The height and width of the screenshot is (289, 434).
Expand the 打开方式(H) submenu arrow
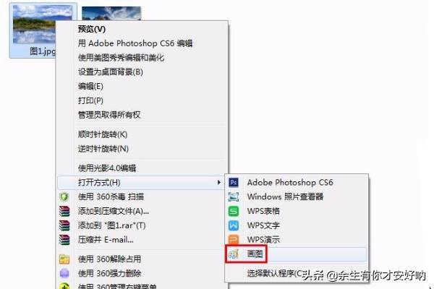pyautogui.click(x=219, y=183)
